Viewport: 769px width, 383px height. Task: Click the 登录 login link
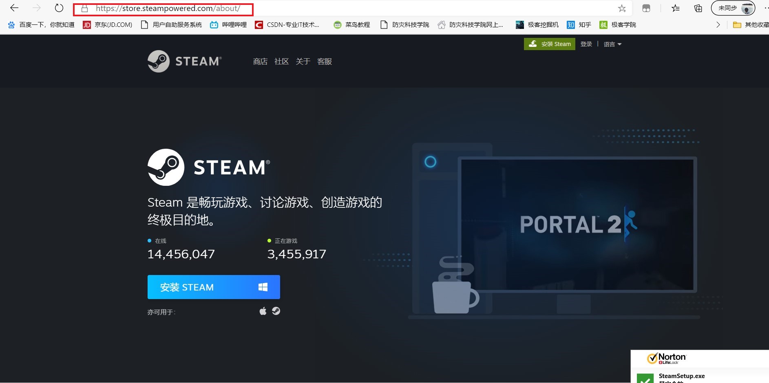[x=586, y=44]
